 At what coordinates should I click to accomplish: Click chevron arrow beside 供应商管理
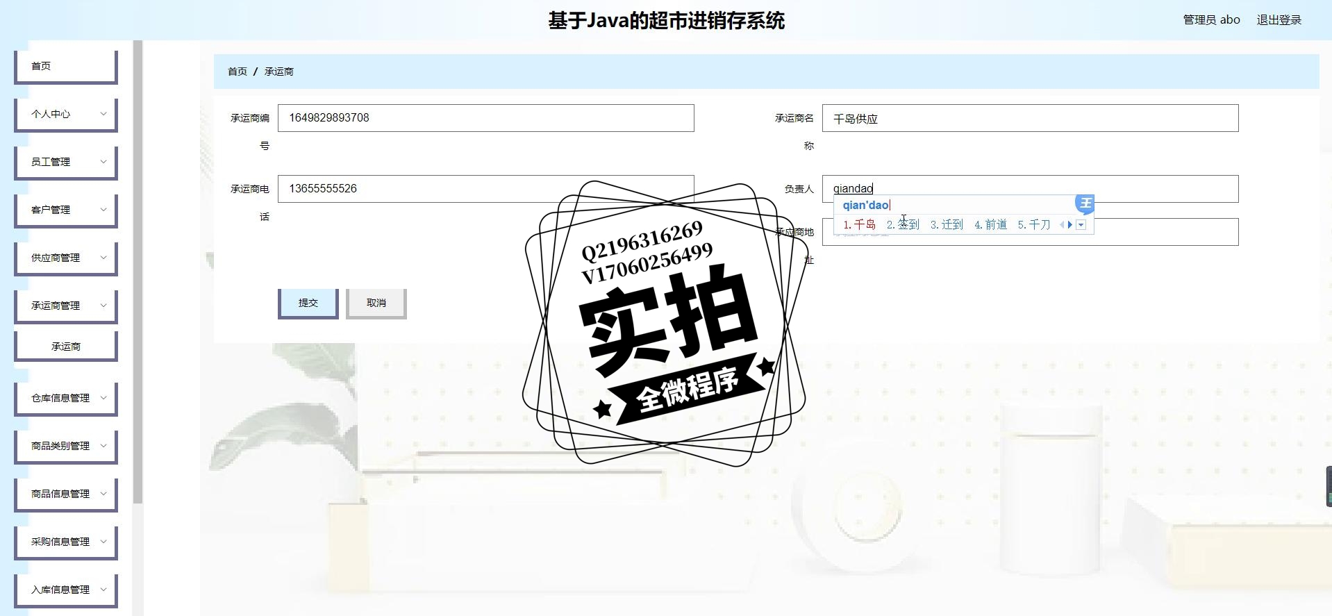[x=103, y=258]
